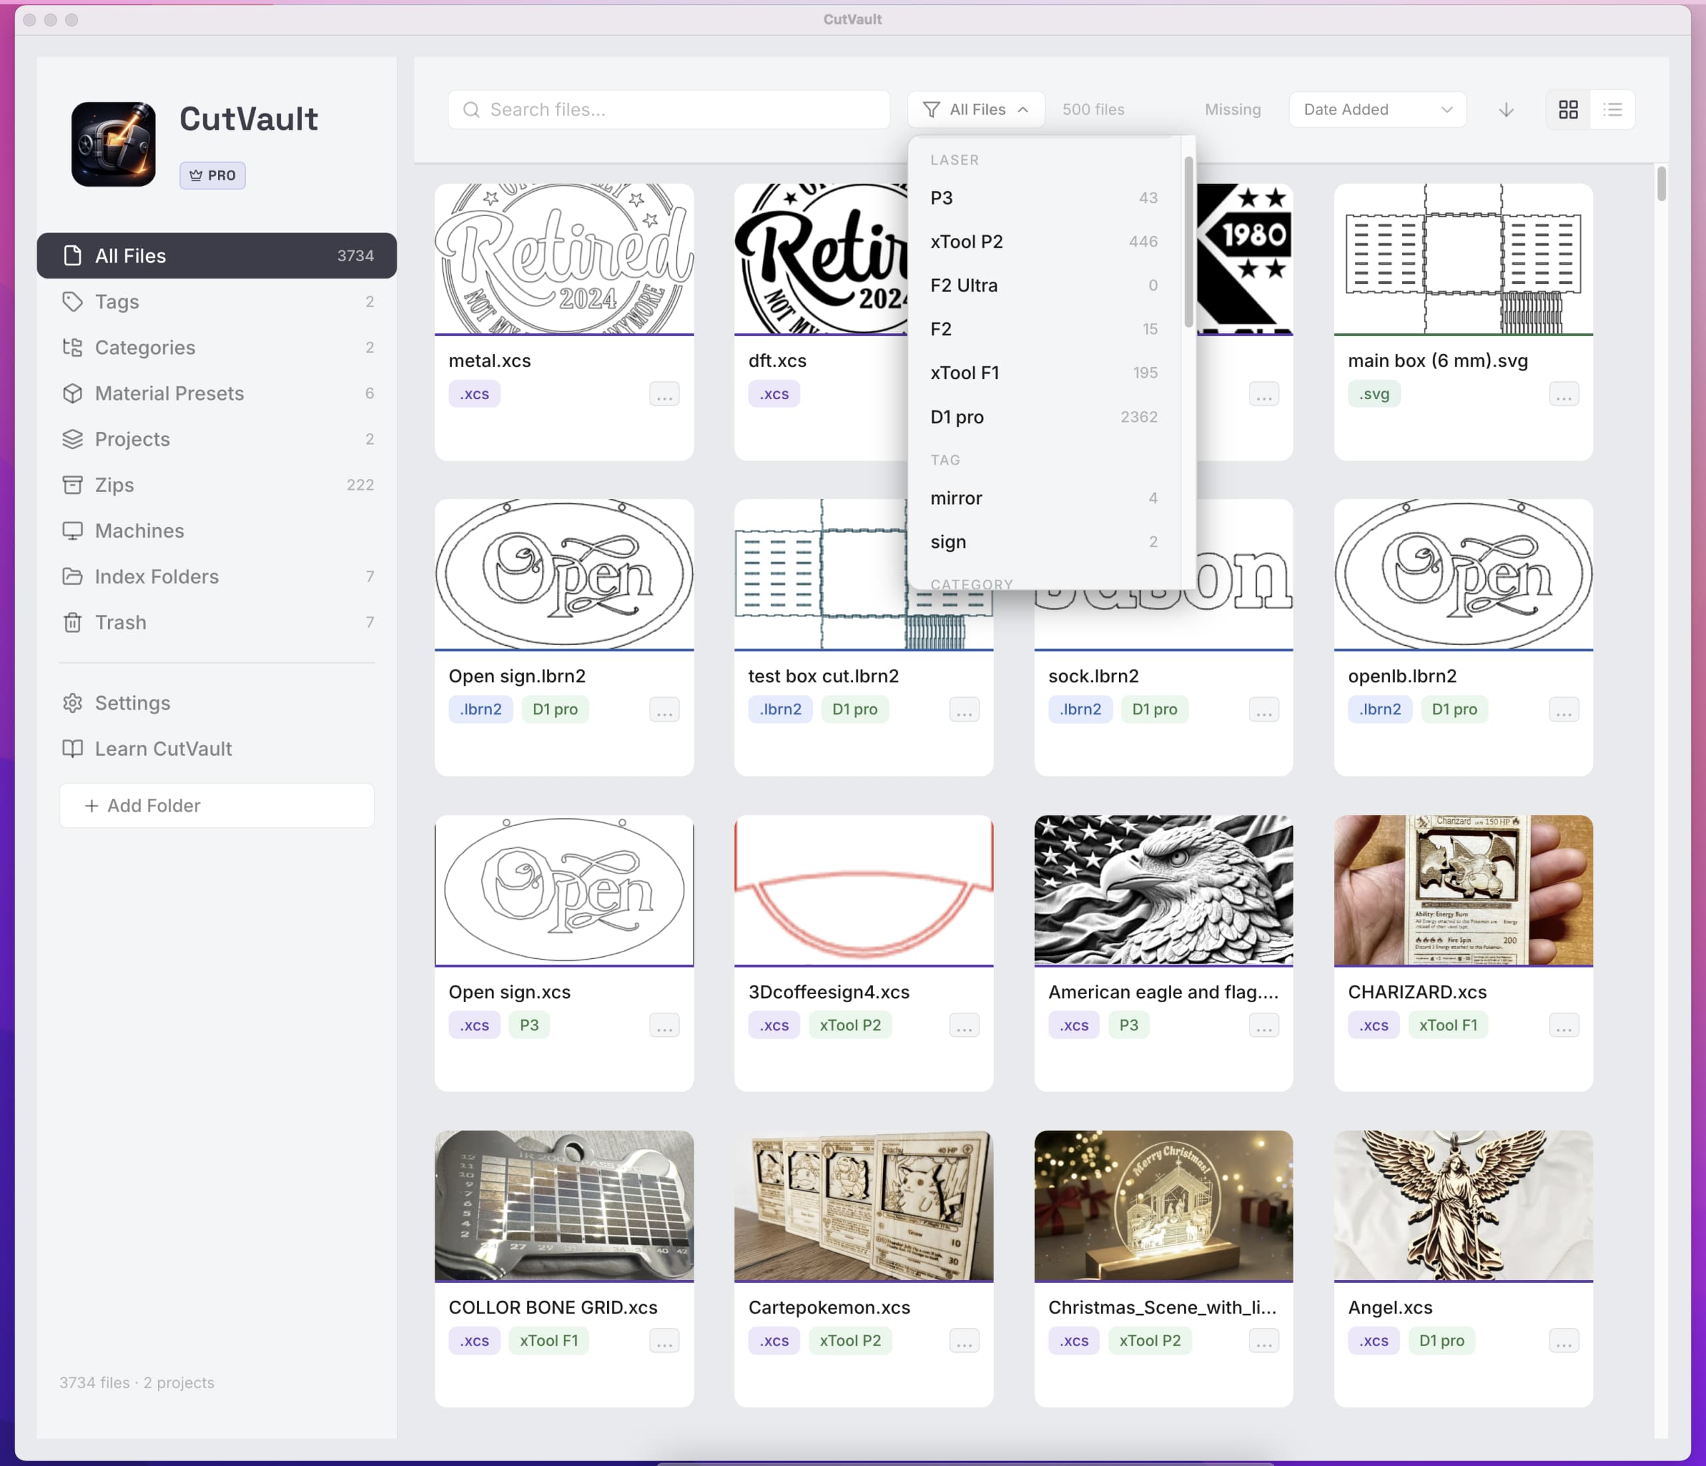
Task: Open Learn CutVault guide
Action: pyautogui.click(x=217, y=749)
